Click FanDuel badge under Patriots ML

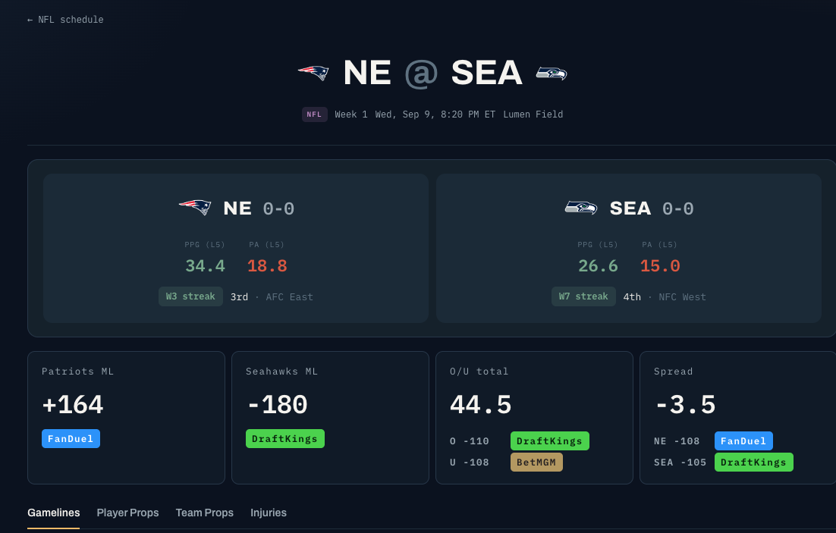[71, 439]
